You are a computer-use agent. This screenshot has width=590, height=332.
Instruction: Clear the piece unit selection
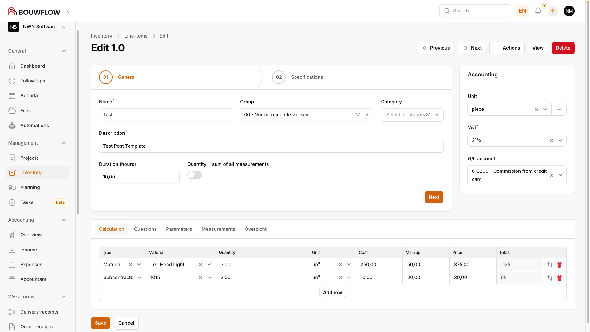click(x=536, y=109)
